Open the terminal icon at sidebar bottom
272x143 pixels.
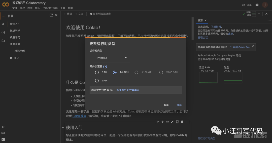3,139
